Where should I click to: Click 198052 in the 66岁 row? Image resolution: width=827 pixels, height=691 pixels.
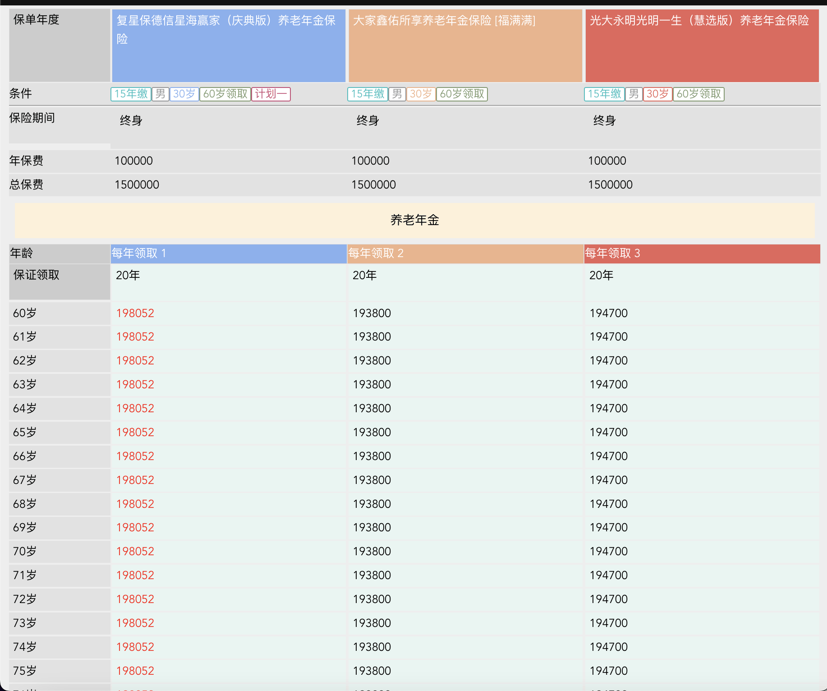(x=135, y=456)
